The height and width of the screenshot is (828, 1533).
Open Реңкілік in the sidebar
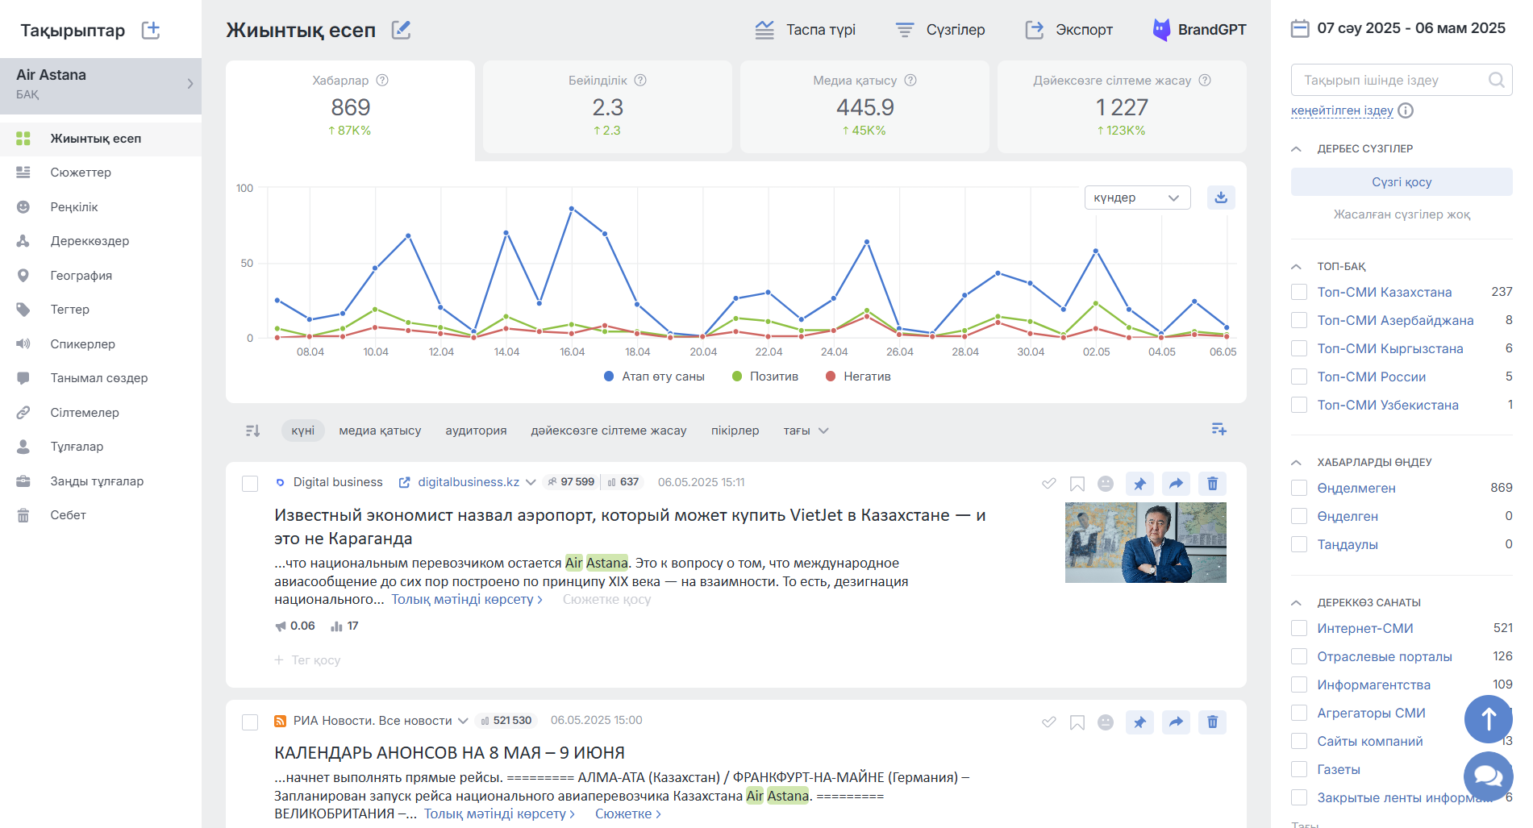[74, 207]
